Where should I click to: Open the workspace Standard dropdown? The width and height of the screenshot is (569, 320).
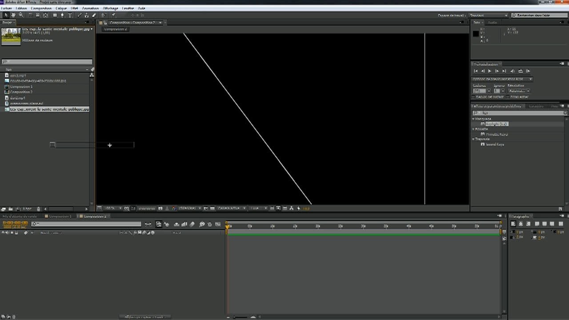pyautogui.click(x=489, y=15)
